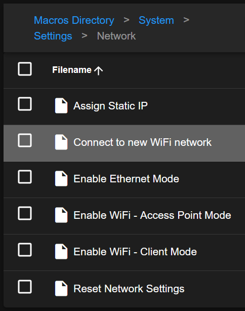Navigate to the Settings breadcrumb folder

click(x=53, y=36)
